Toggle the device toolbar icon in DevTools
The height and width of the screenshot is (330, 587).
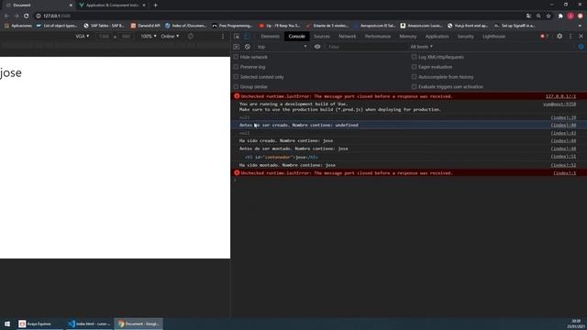[x=247, y=37]
